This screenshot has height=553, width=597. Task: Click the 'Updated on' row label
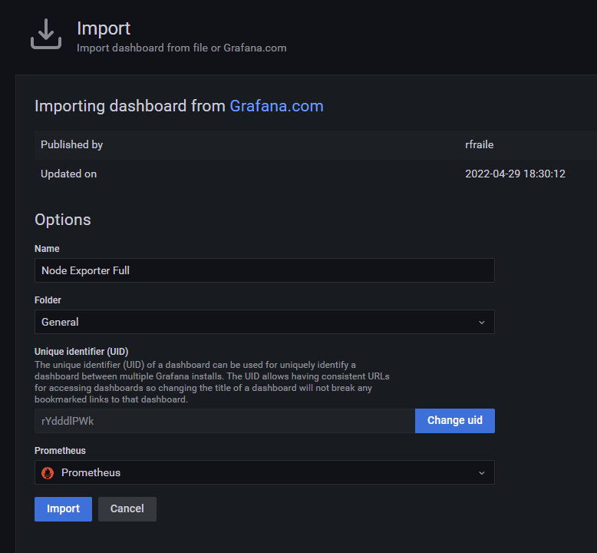pyautogui.click(x=68, y=174)
